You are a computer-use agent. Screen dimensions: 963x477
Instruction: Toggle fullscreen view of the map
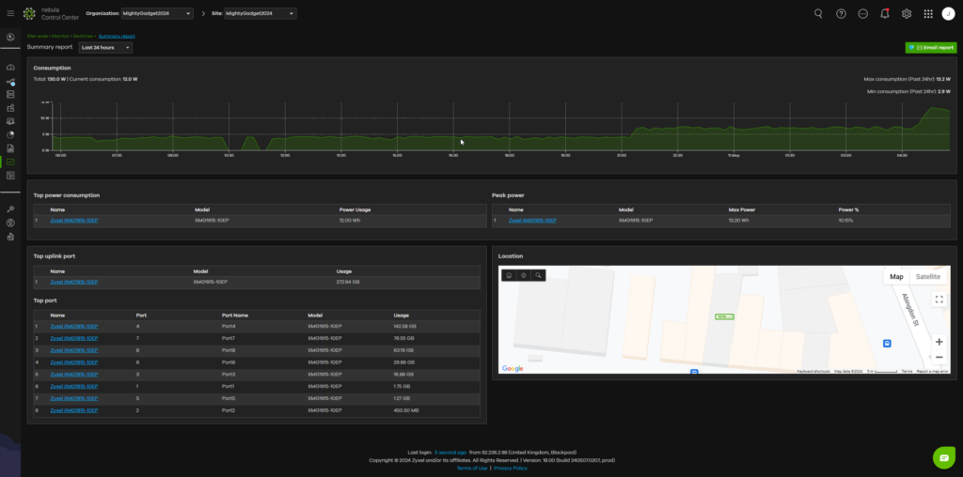(x=939, y=300)
